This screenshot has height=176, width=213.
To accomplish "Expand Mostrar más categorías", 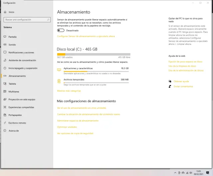I will 69,91.
